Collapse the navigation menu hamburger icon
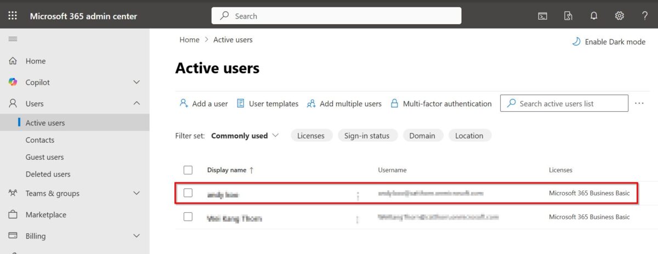 (13, 39)
